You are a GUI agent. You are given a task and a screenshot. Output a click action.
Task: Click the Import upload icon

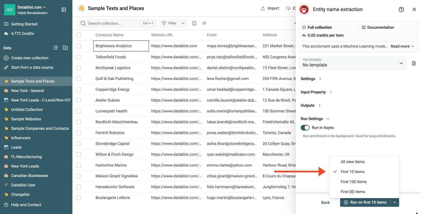(x=263, y=8)
